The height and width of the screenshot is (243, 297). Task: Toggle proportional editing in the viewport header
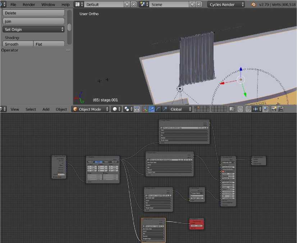click(240, 109)
